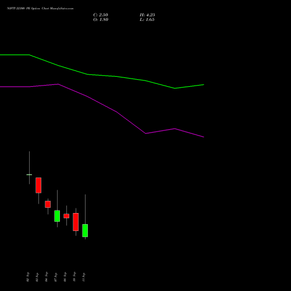Click the '11 Sep' date axis label

pos(84,277)
